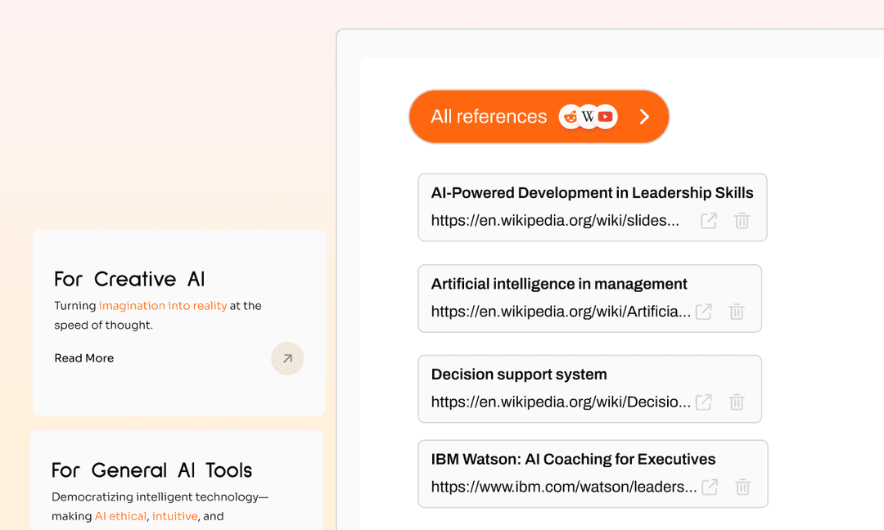Screen dimensions: 884x530
Task: Click the YouTube icon in All references
Action: click(x=606, y=117)
